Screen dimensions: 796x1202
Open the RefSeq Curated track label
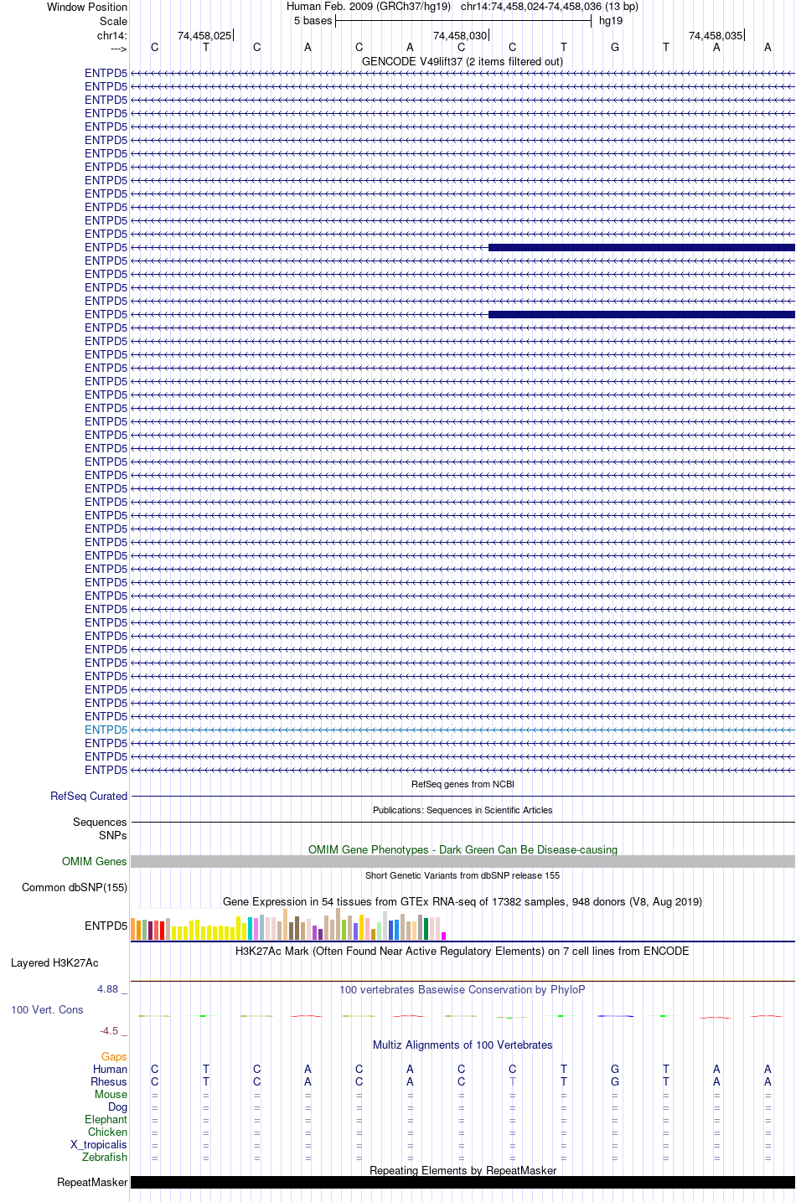pyautogui.click(x=89, y=796)
